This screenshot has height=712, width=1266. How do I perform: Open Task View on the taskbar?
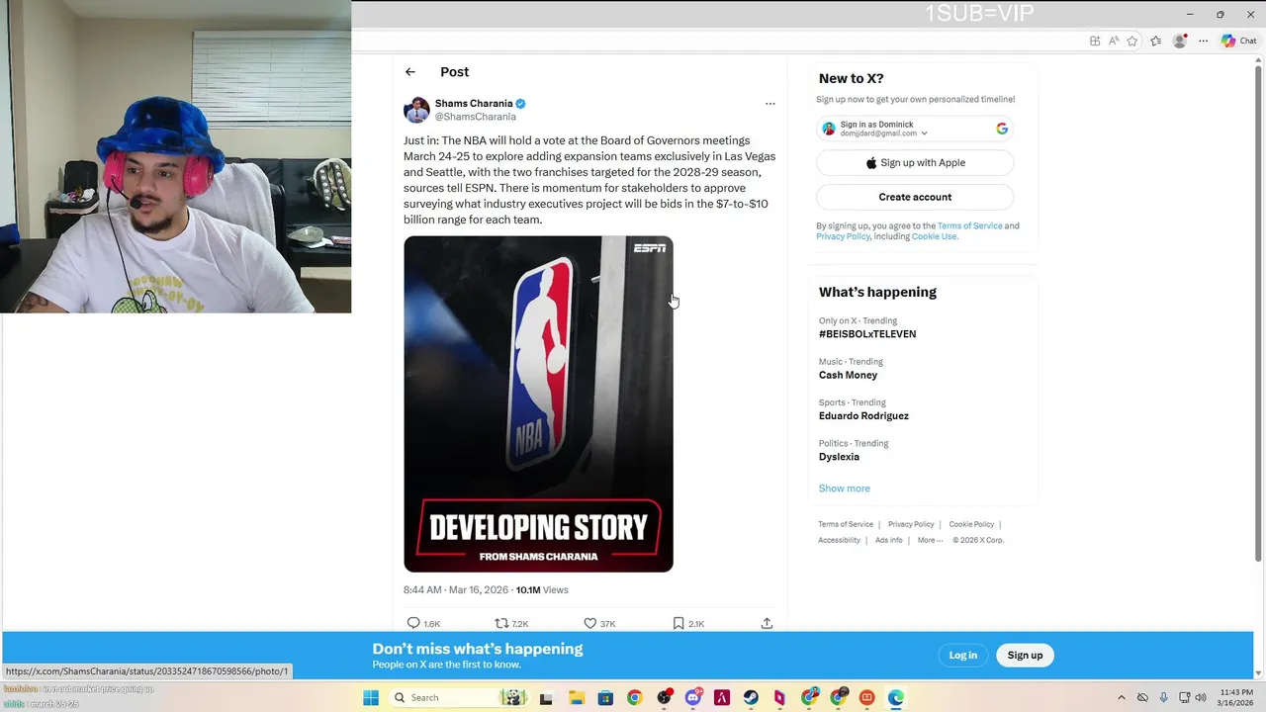[545, 698]
